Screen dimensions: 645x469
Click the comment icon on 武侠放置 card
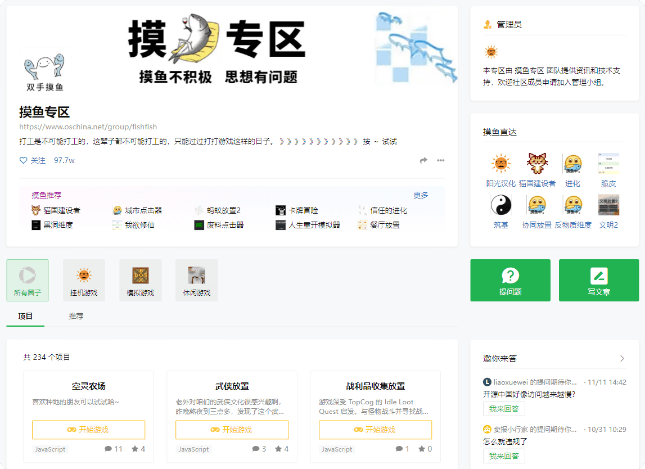(256, 449)
